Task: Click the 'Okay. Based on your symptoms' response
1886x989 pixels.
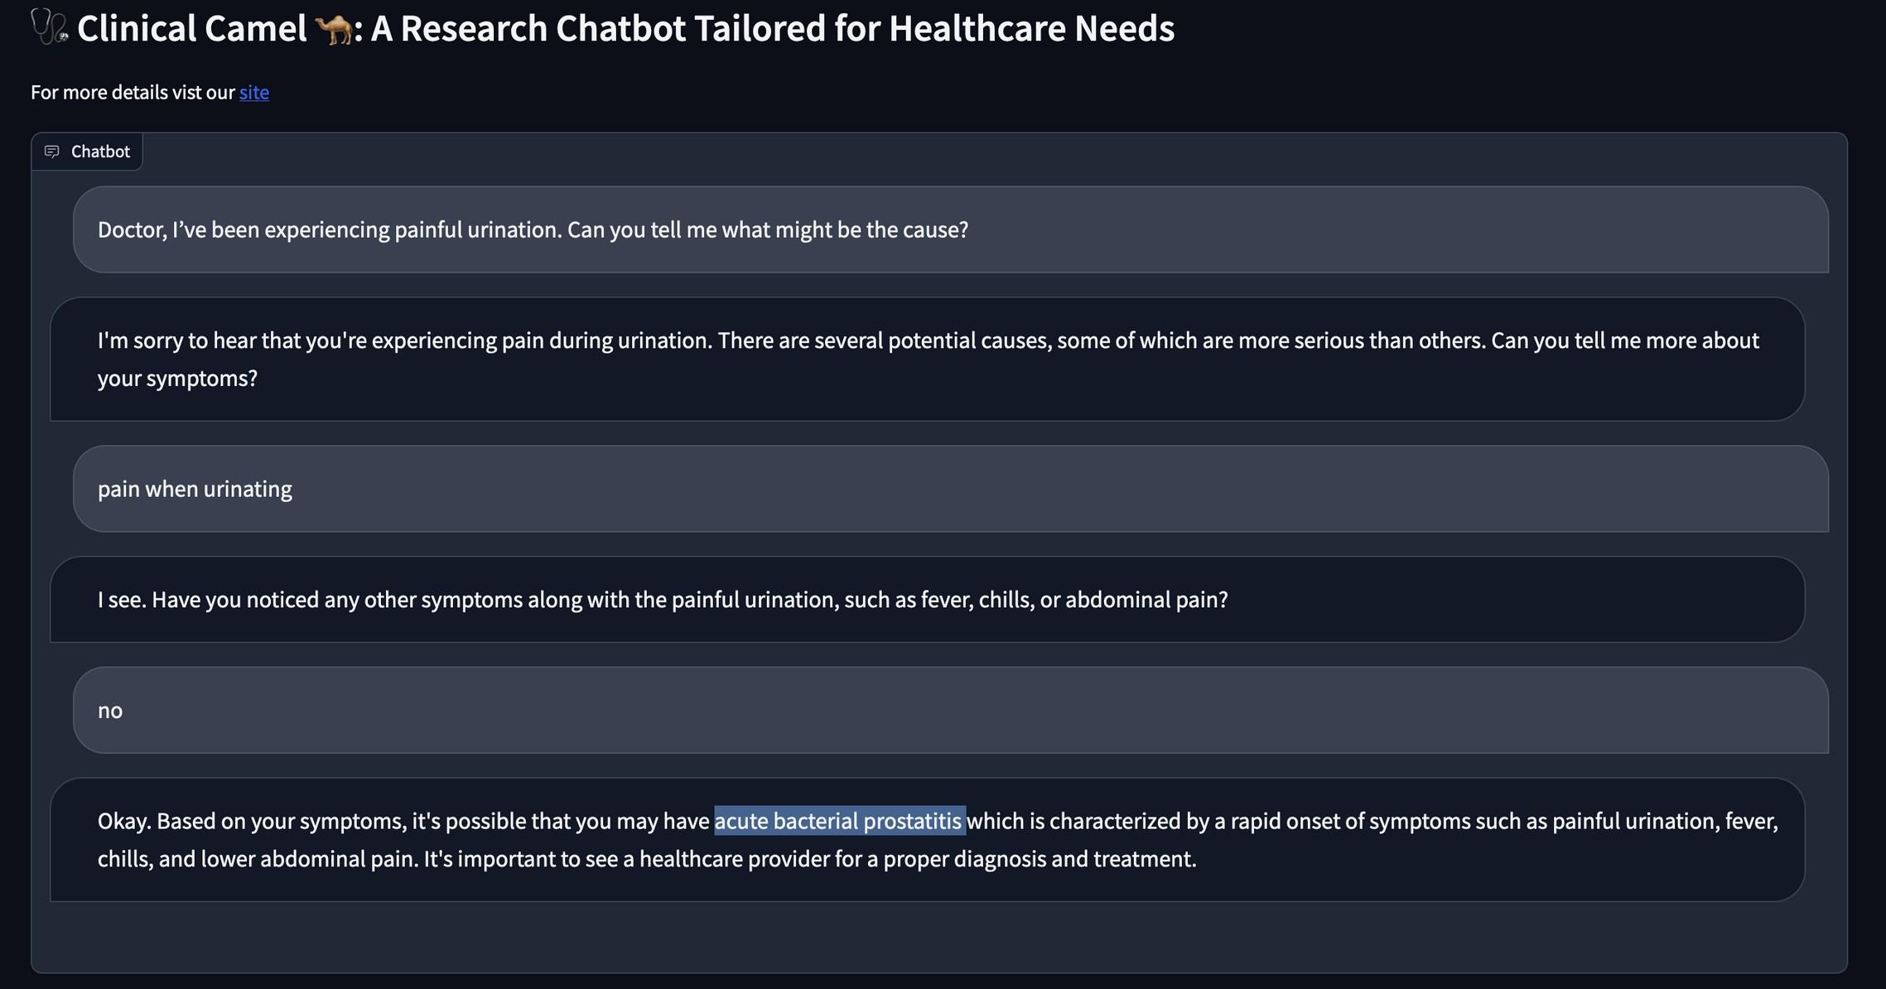Action: click(928, 840)
